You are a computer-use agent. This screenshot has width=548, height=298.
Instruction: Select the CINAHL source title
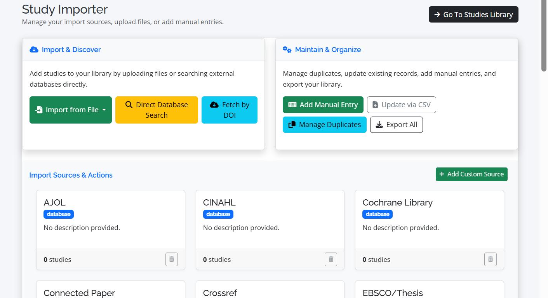point(219,202)
